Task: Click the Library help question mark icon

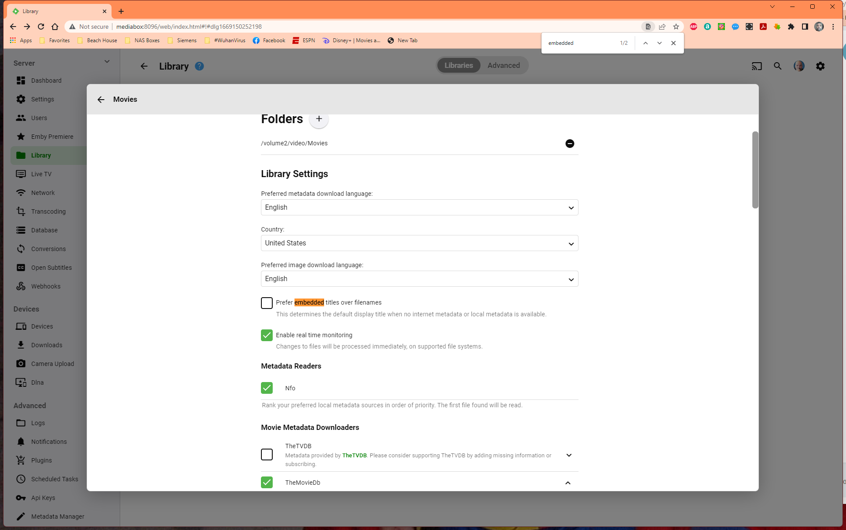Action: click(199, 66)
